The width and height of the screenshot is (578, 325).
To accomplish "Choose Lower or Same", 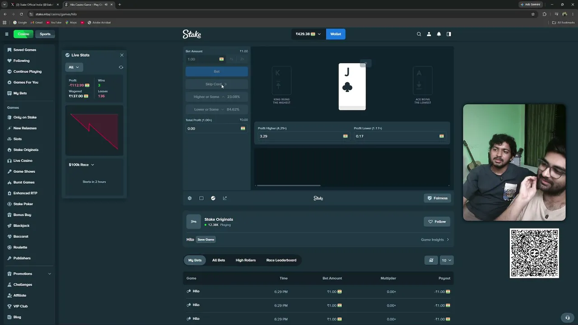I will (x=217, y=109).
